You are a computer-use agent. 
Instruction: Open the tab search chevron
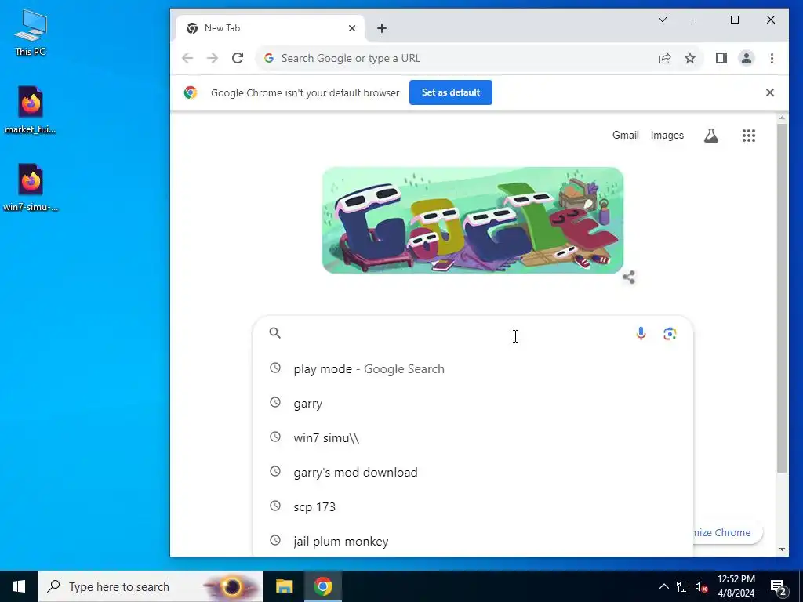662,20
